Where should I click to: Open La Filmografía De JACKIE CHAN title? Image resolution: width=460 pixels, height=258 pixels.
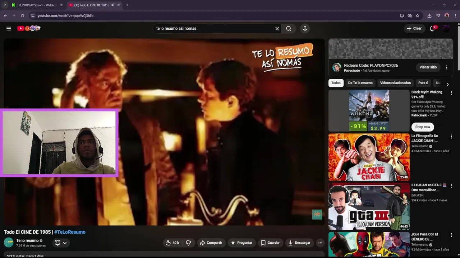pyautogui.click(x=425, y=138)
